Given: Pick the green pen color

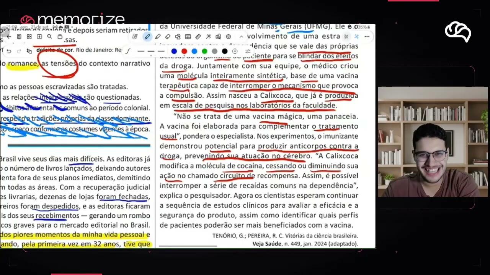Looking at the screenshot, I should (204, 51).
